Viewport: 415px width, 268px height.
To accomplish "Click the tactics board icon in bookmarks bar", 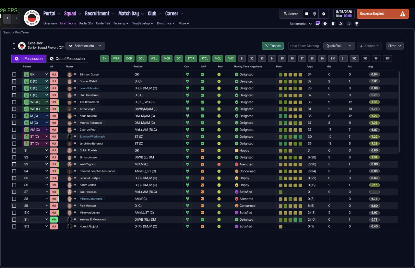I will tap(333, 24).
